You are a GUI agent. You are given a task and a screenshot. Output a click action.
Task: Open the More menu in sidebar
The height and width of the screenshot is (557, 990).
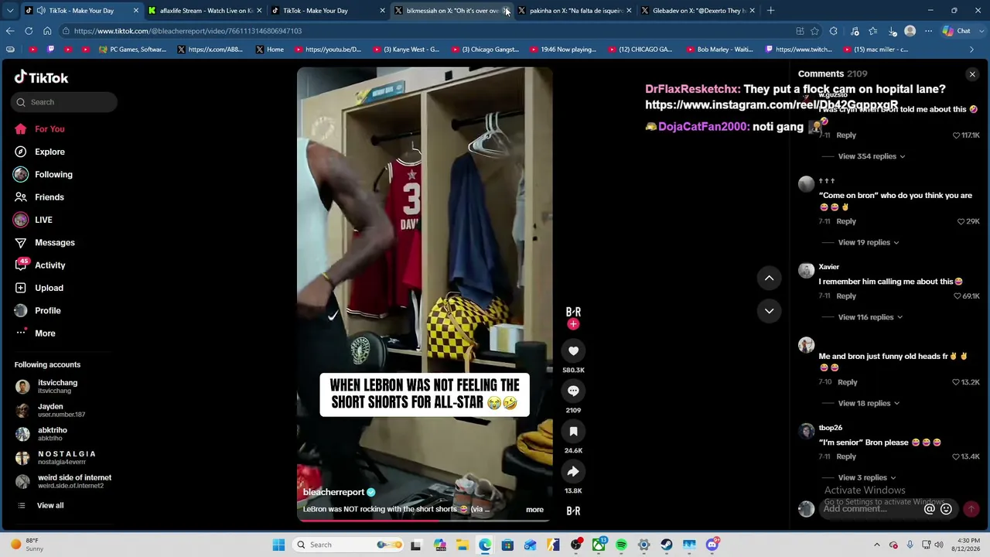click(45, 333)
